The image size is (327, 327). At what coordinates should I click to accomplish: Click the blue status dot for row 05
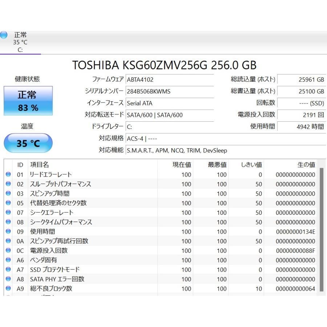(8, 203)
